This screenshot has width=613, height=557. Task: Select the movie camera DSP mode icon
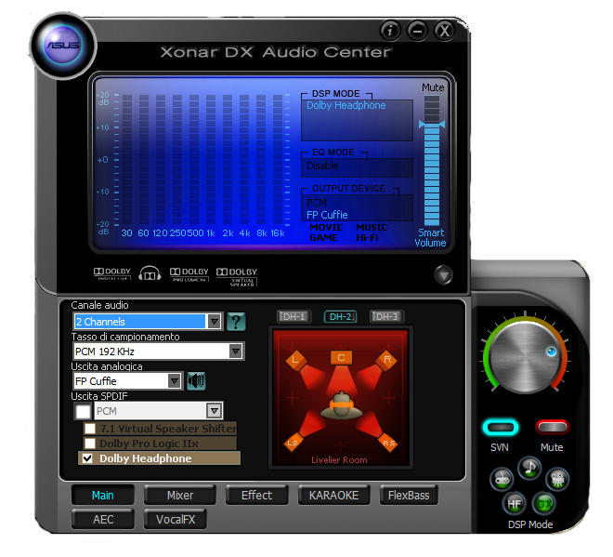point(557,479)
